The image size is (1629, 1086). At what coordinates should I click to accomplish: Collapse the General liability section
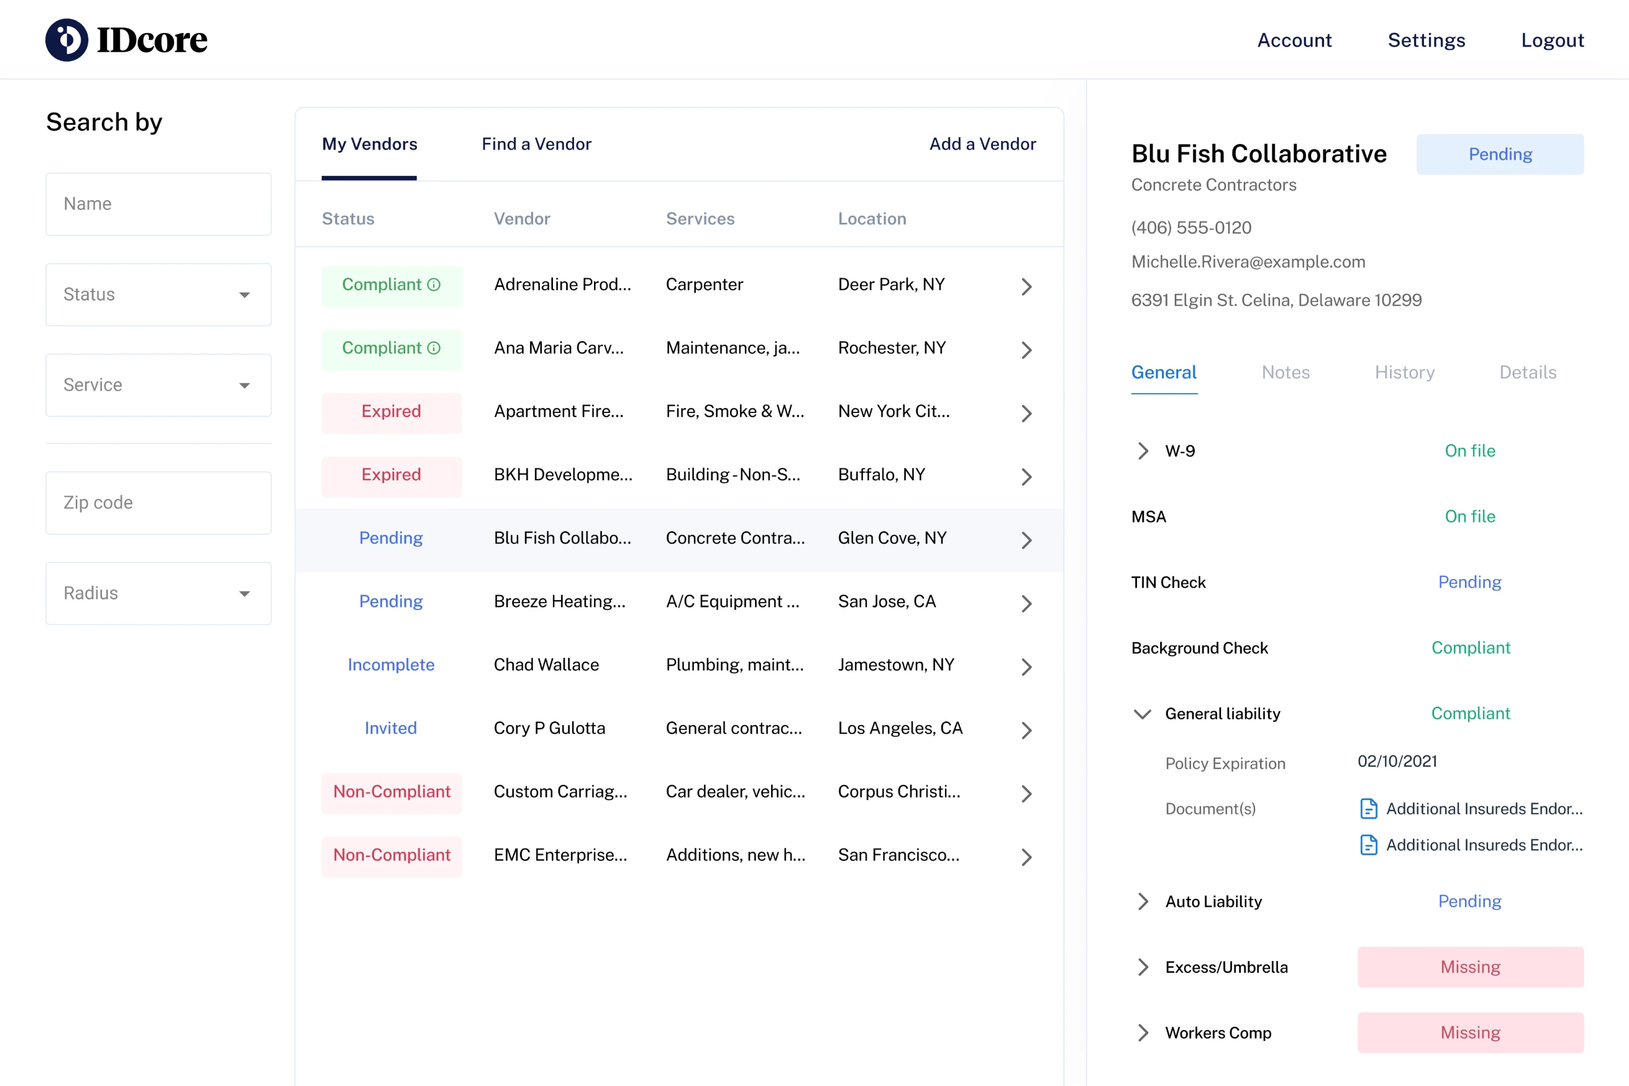pyautogui.click(x=1143, y=714)
